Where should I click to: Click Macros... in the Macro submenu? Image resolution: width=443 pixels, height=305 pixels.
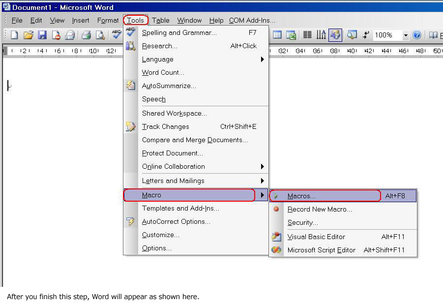pos(343,196)
